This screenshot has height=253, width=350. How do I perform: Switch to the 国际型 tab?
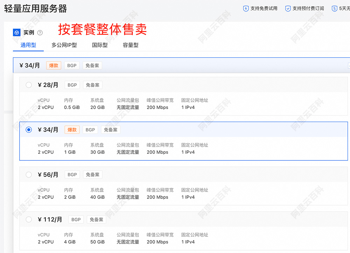[100, 45]
